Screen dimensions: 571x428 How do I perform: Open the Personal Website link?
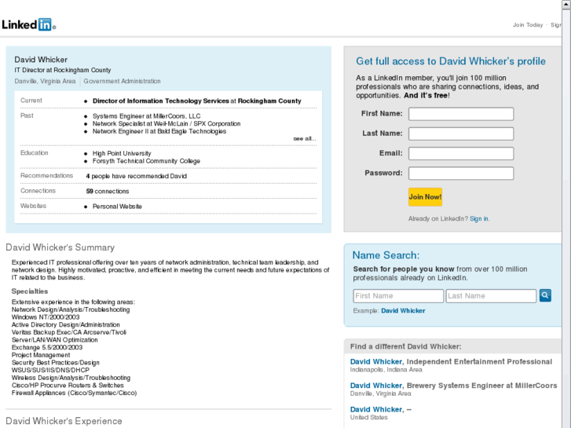tap(117, 207)
